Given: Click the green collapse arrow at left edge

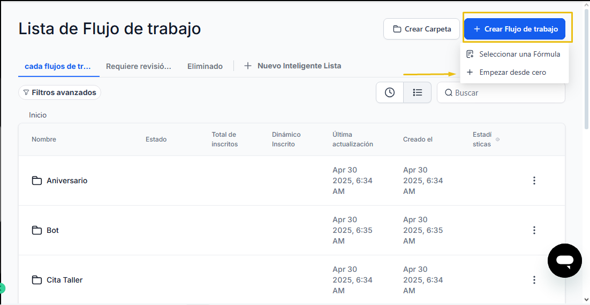Looking at the screenshot, I should (2, 288).
